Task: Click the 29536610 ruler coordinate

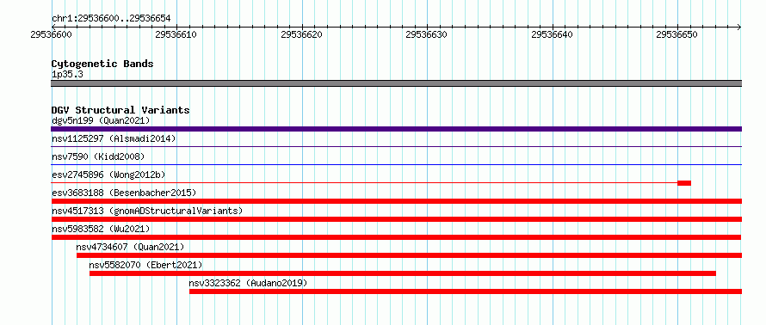Action: [x=176, y=34]
